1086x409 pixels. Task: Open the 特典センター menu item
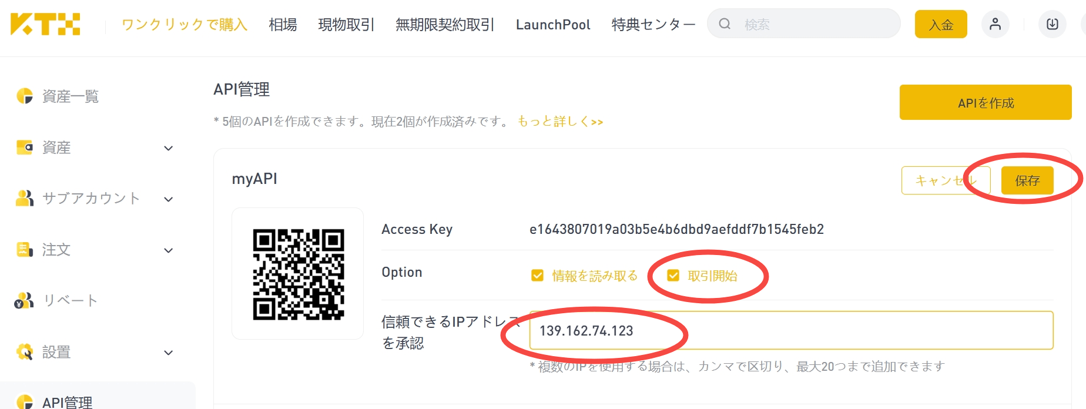pos(653,25)
